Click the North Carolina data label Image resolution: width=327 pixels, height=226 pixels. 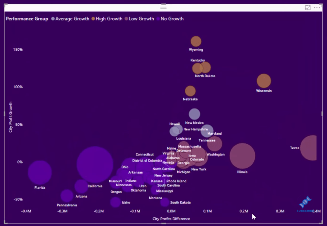[x=164, y=169]
